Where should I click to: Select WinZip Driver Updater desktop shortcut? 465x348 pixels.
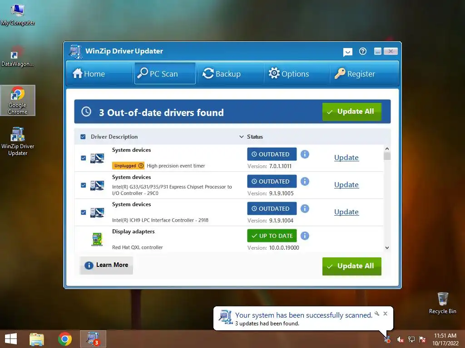18,141
